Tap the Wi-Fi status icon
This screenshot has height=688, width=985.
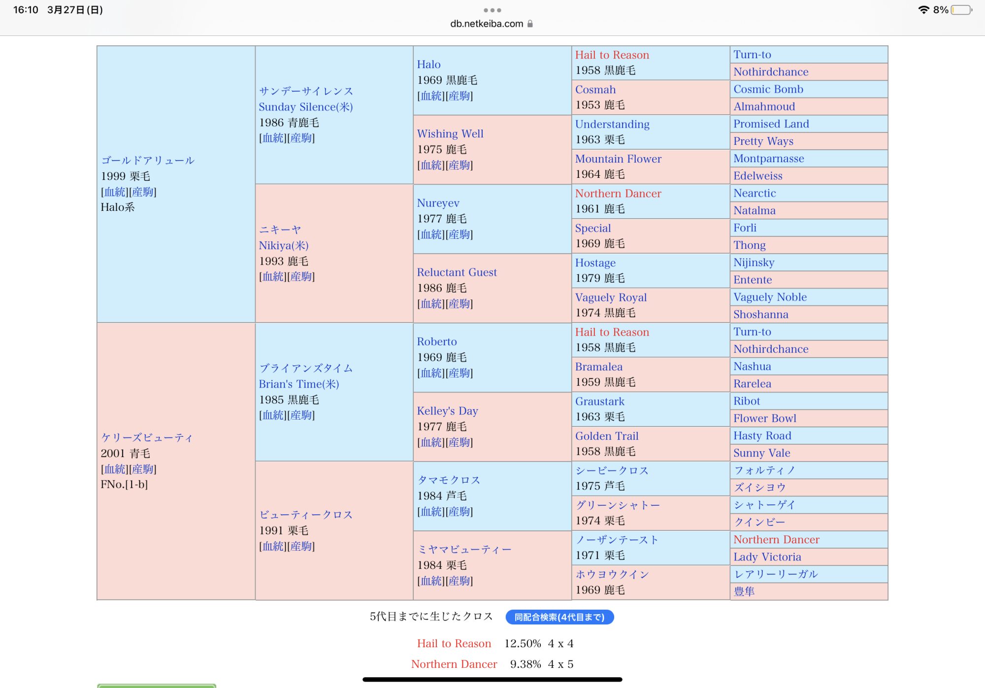point(923,10)
